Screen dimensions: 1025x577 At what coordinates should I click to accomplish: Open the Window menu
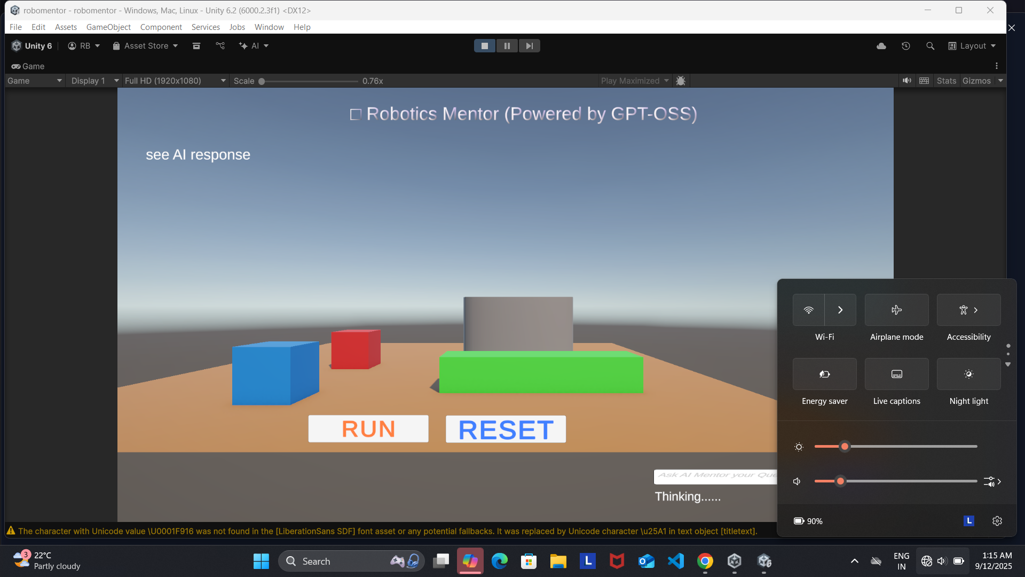269,27
